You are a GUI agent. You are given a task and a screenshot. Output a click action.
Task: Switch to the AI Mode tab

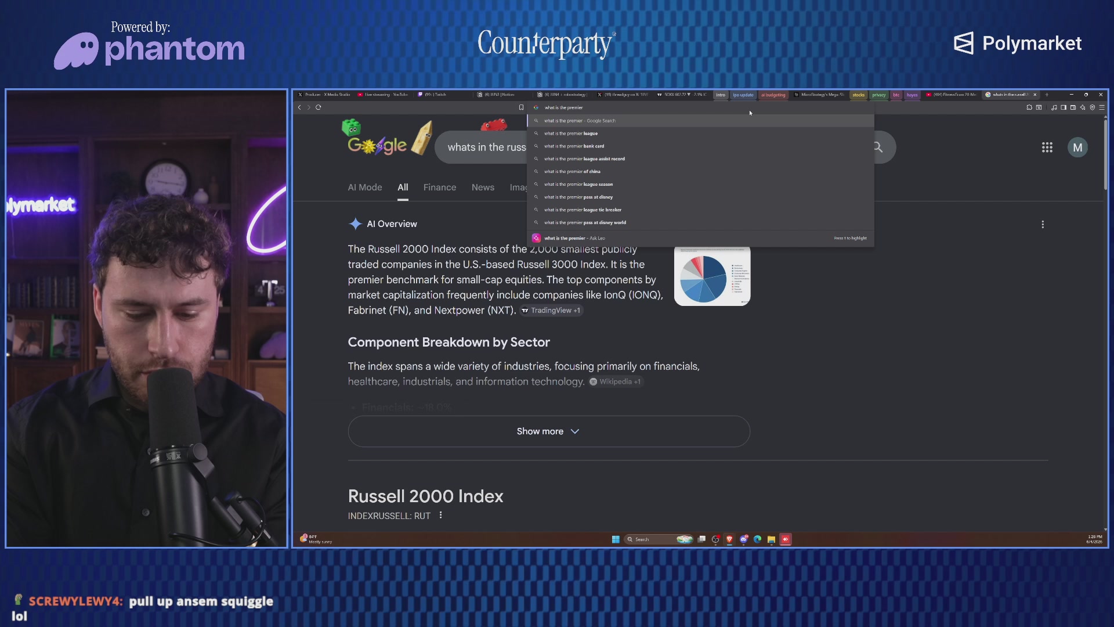click(365, 188)
